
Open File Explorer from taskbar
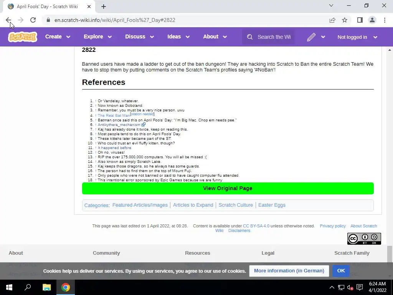click(x=46, y=287)
